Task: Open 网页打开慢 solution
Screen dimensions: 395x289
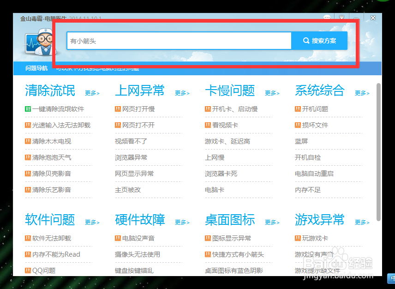Action: point(138,109)
